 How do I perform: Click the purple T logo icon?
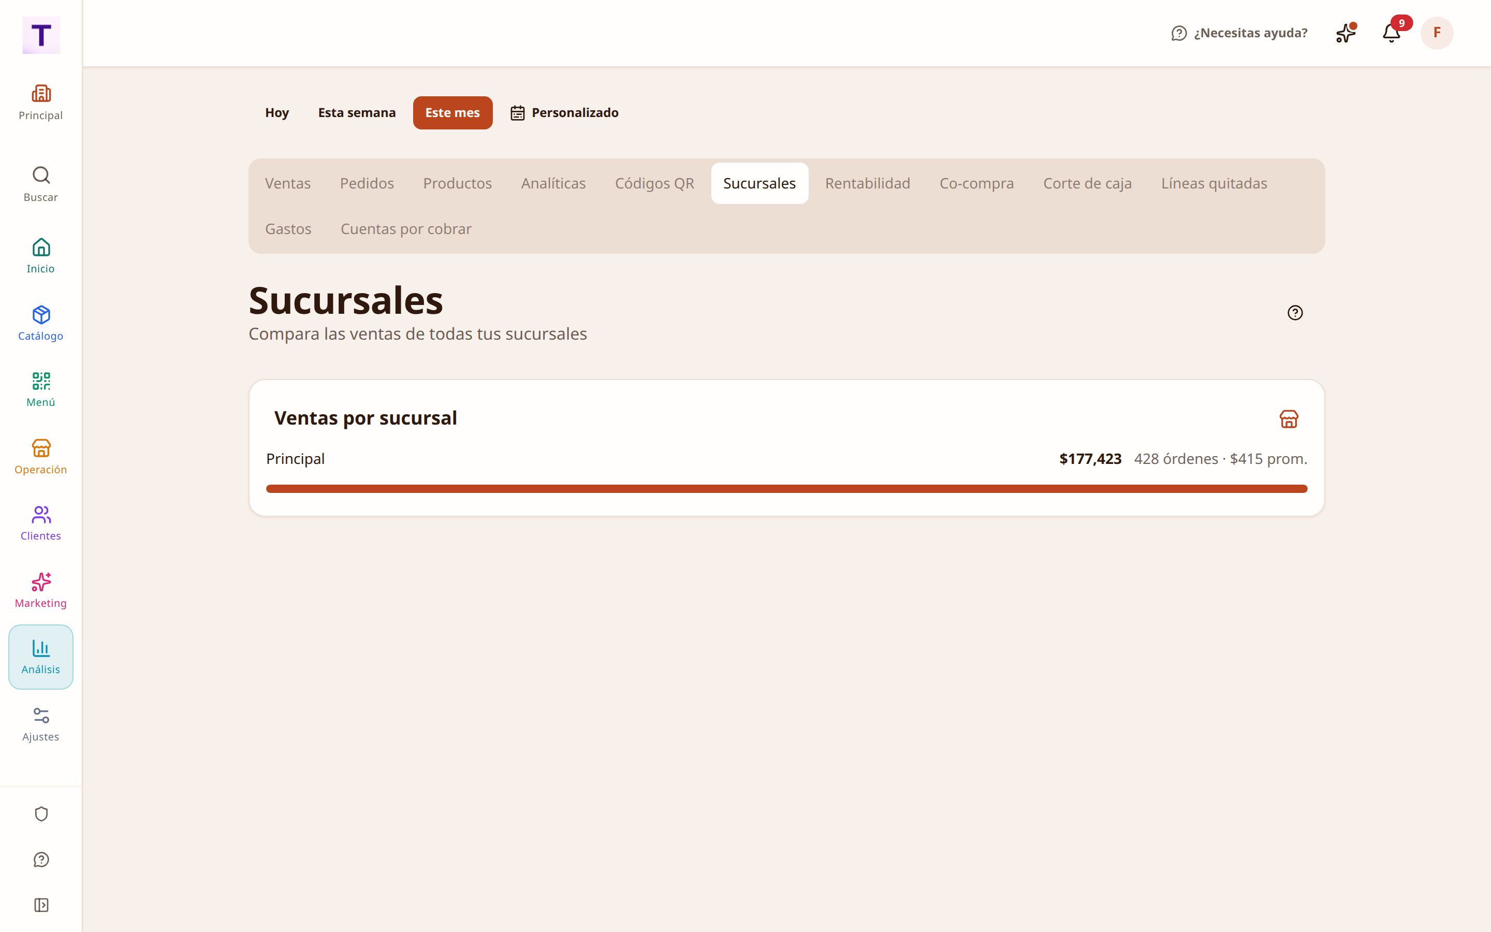tap(41, 35)
